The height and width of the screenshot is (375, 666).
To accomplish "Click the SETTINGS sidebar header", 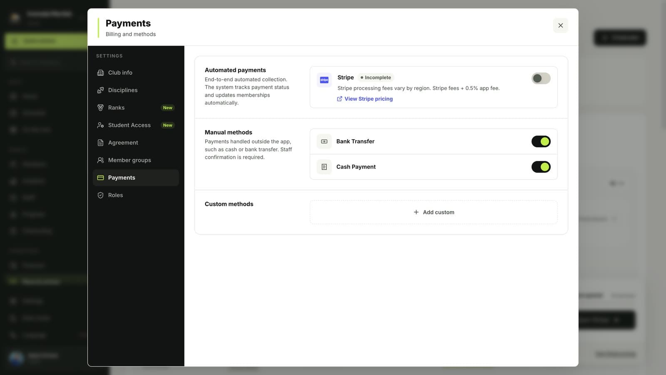I will [x=109, y=56].
